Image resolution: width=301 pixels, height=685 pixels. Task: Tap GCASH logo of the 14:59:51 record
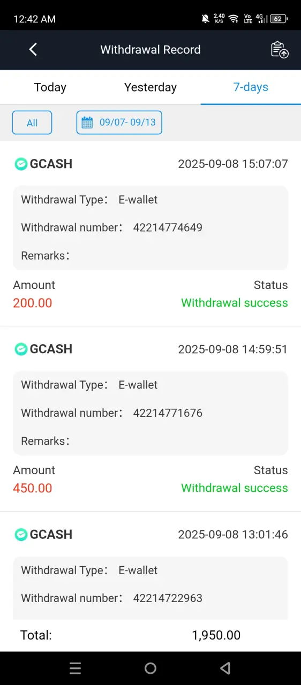coord(21,349)
